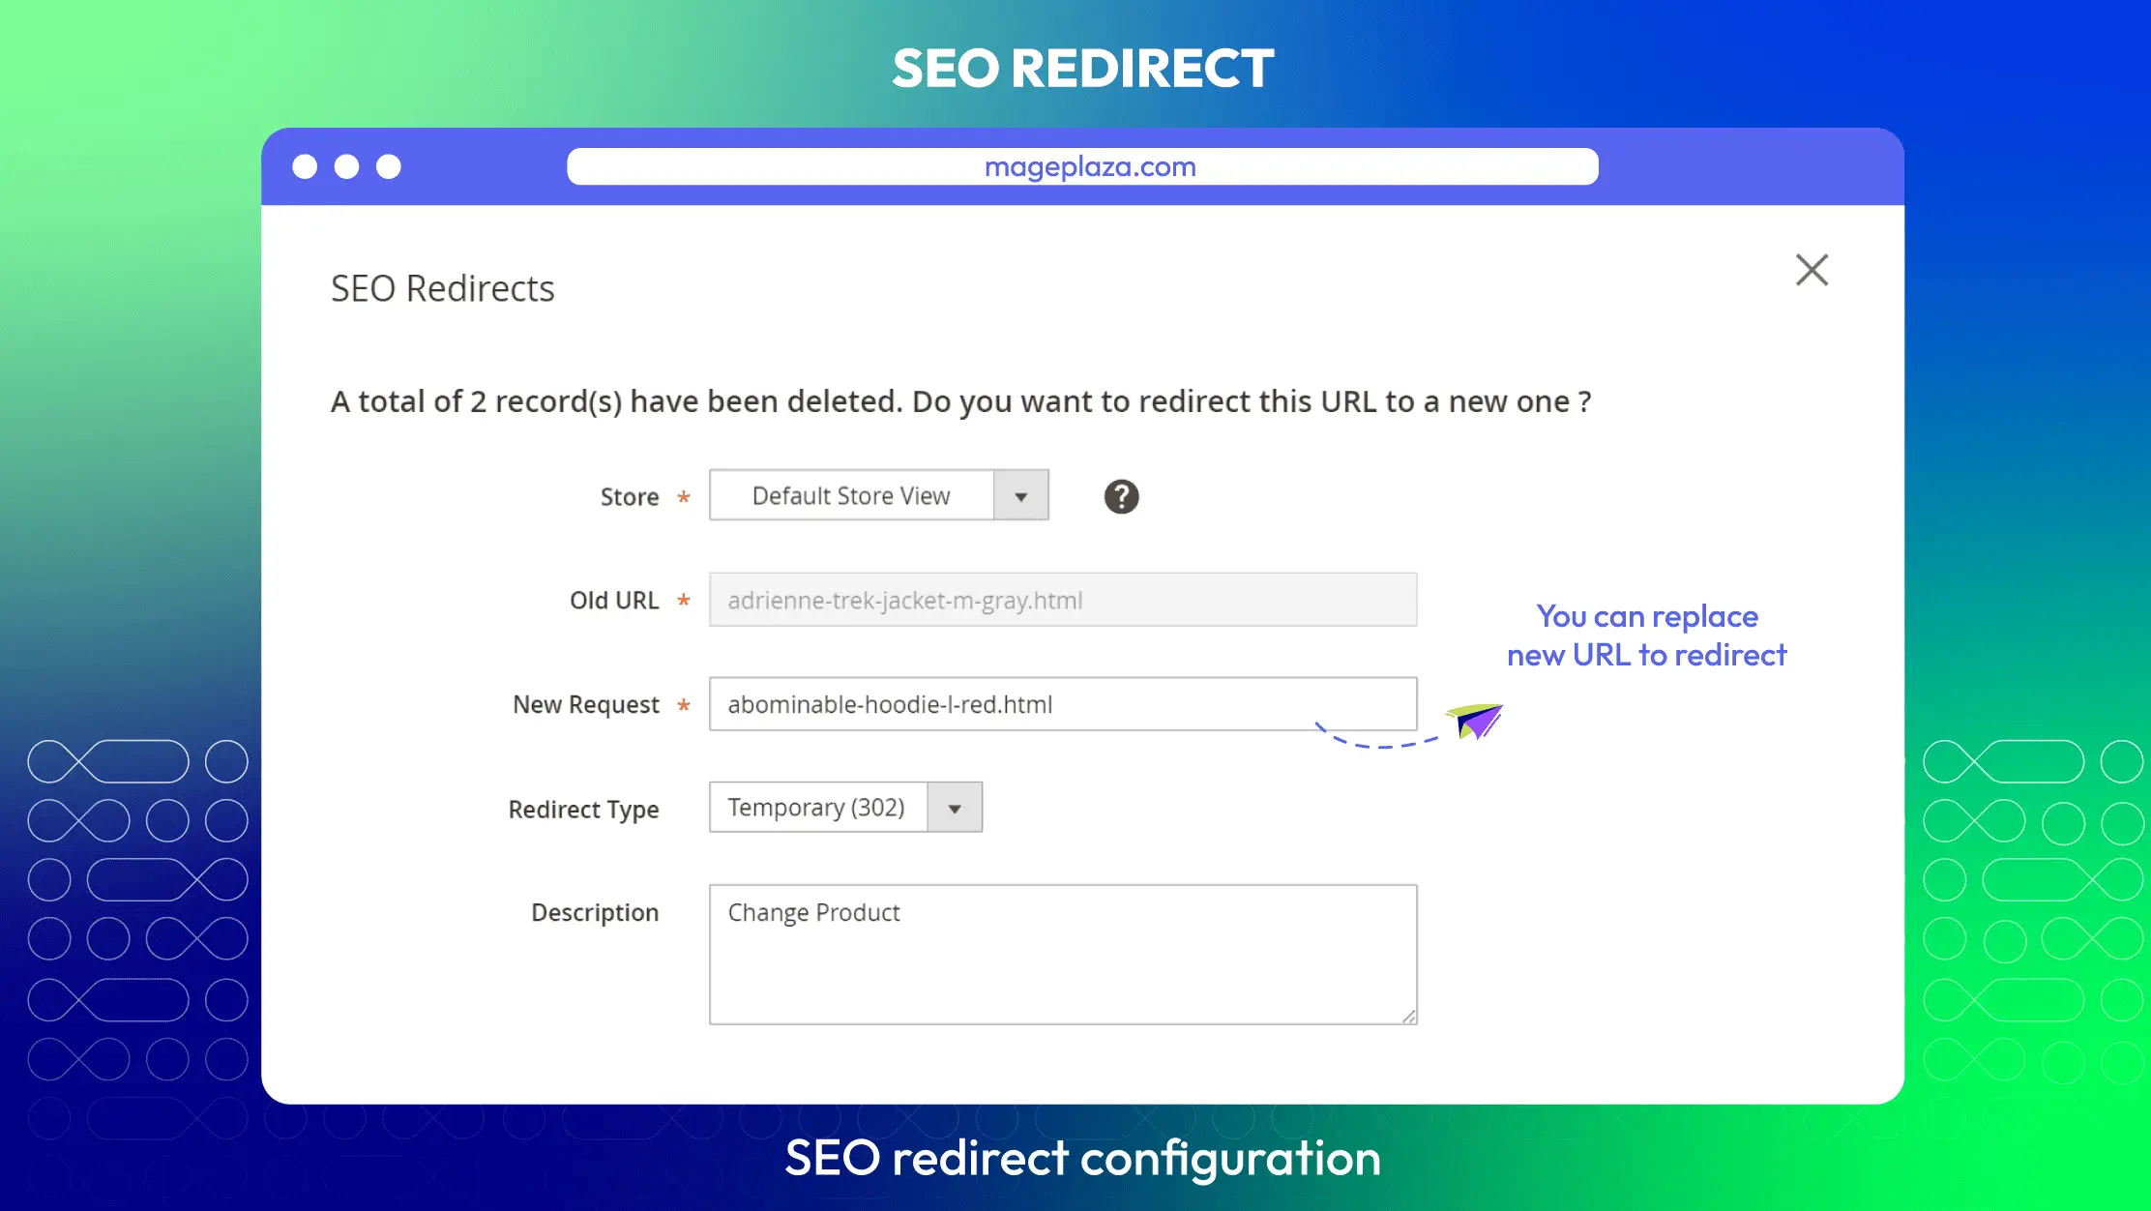Open the Redirect Type dropdown arrow

point(955,808)
